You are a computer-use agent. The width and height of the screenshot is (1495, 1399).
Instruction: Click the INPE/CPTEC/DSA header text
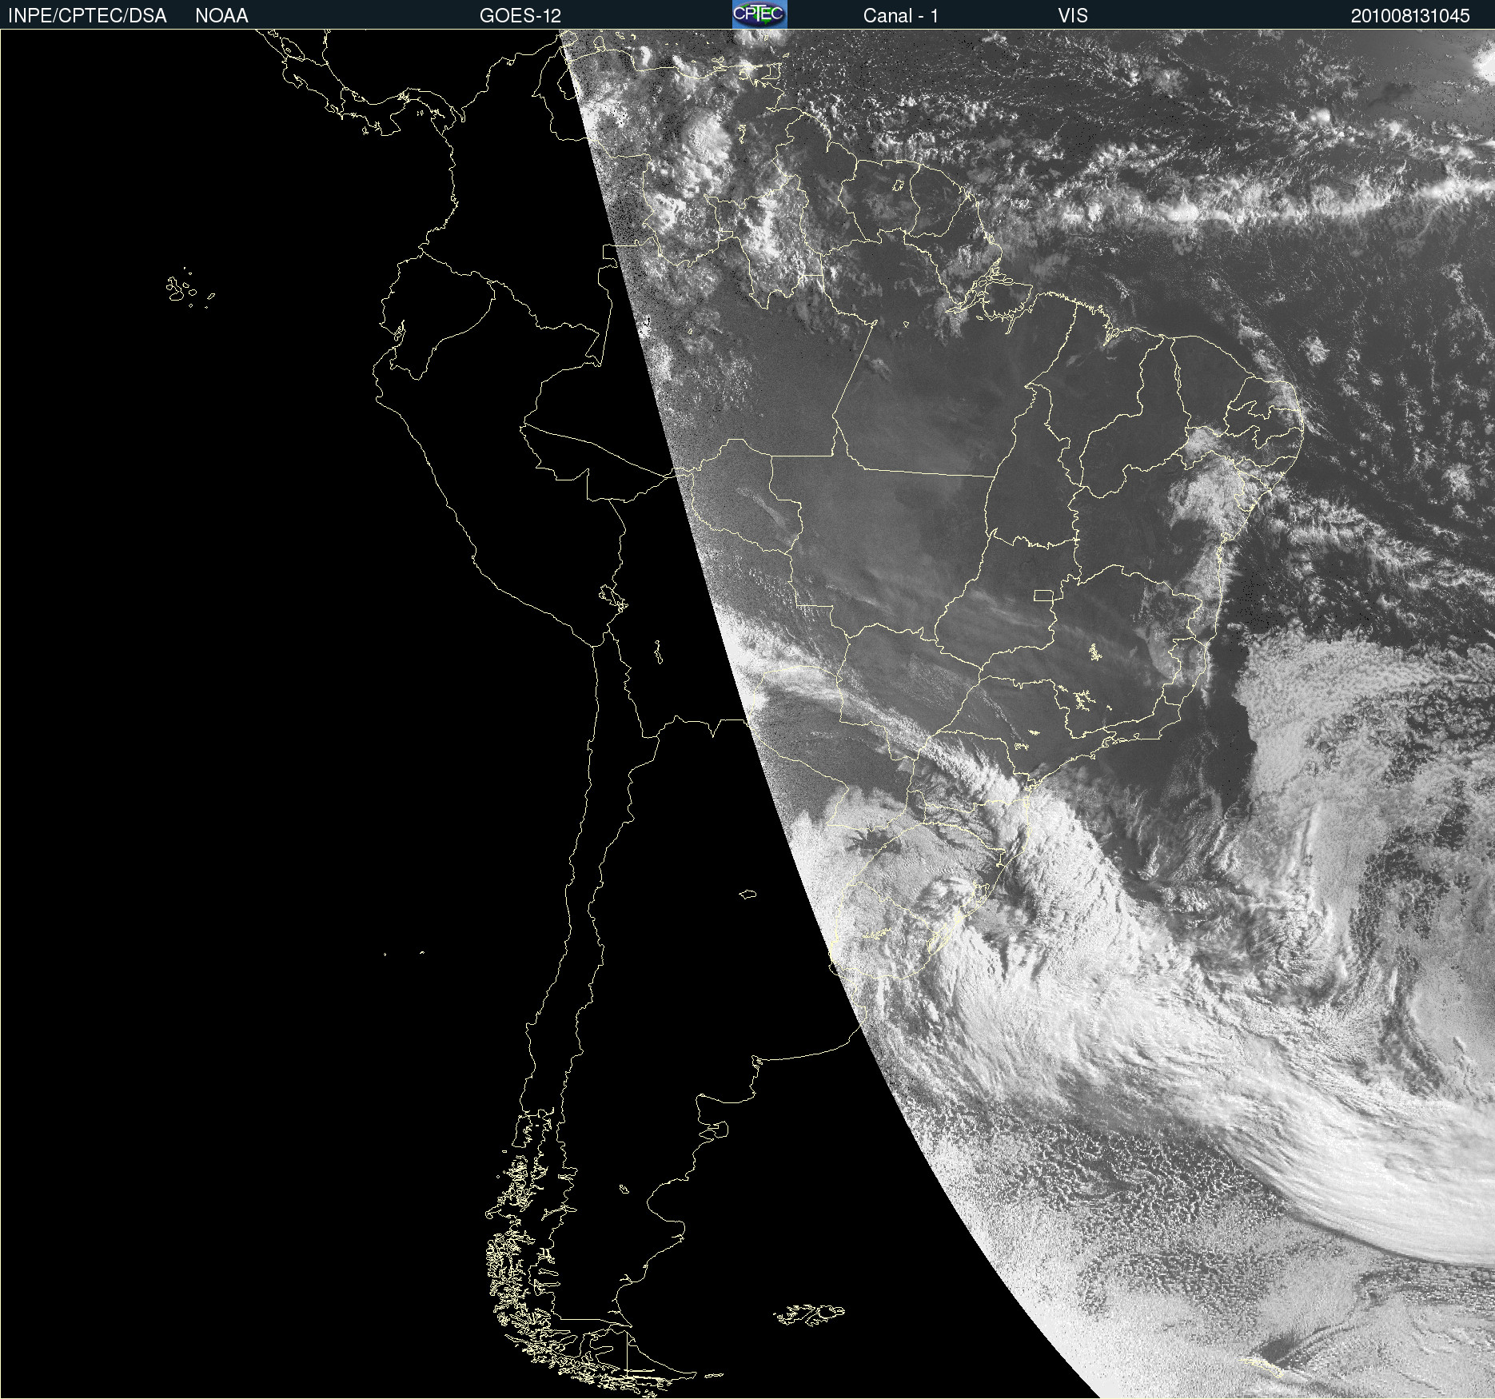[x=87, y=16]
